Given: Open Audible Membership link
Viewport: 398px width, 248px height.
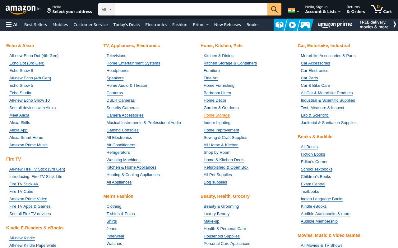Looking at the screenshot, I should coord(319,221).
